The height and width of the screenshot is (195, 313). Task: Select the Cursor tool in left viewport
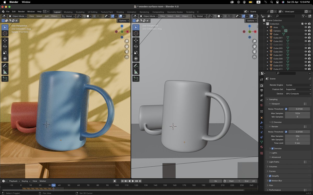tap(5, 34)
